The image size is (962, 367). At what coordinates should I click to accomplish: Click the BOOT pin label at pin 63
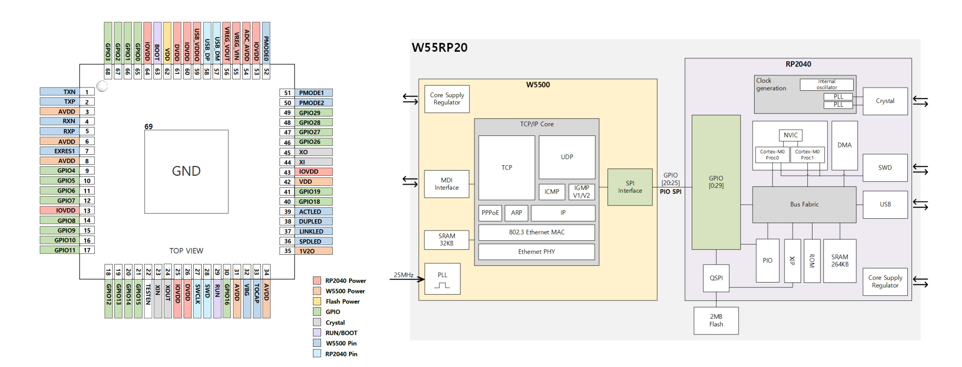coord(158,43)
